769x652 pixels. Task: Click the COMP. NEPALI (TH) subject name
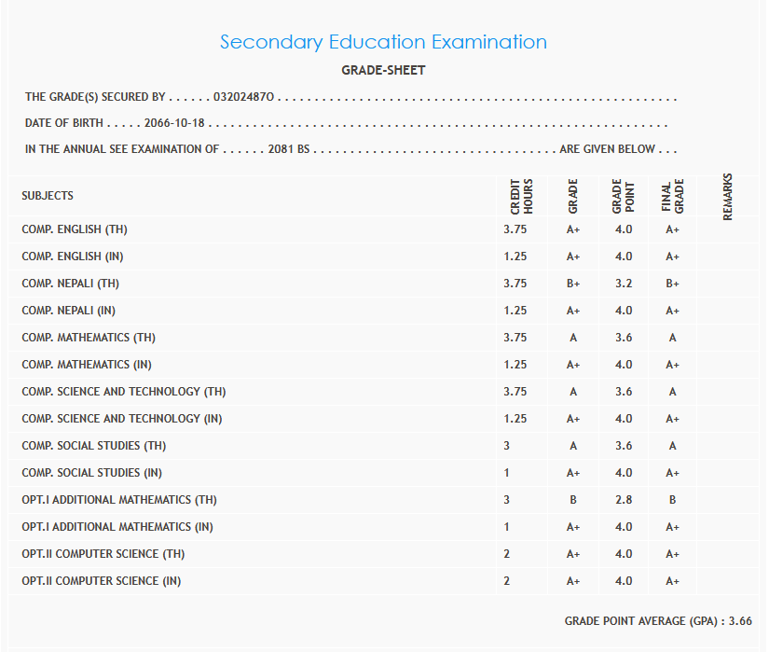pyautogui.click(x=70, y=284)
